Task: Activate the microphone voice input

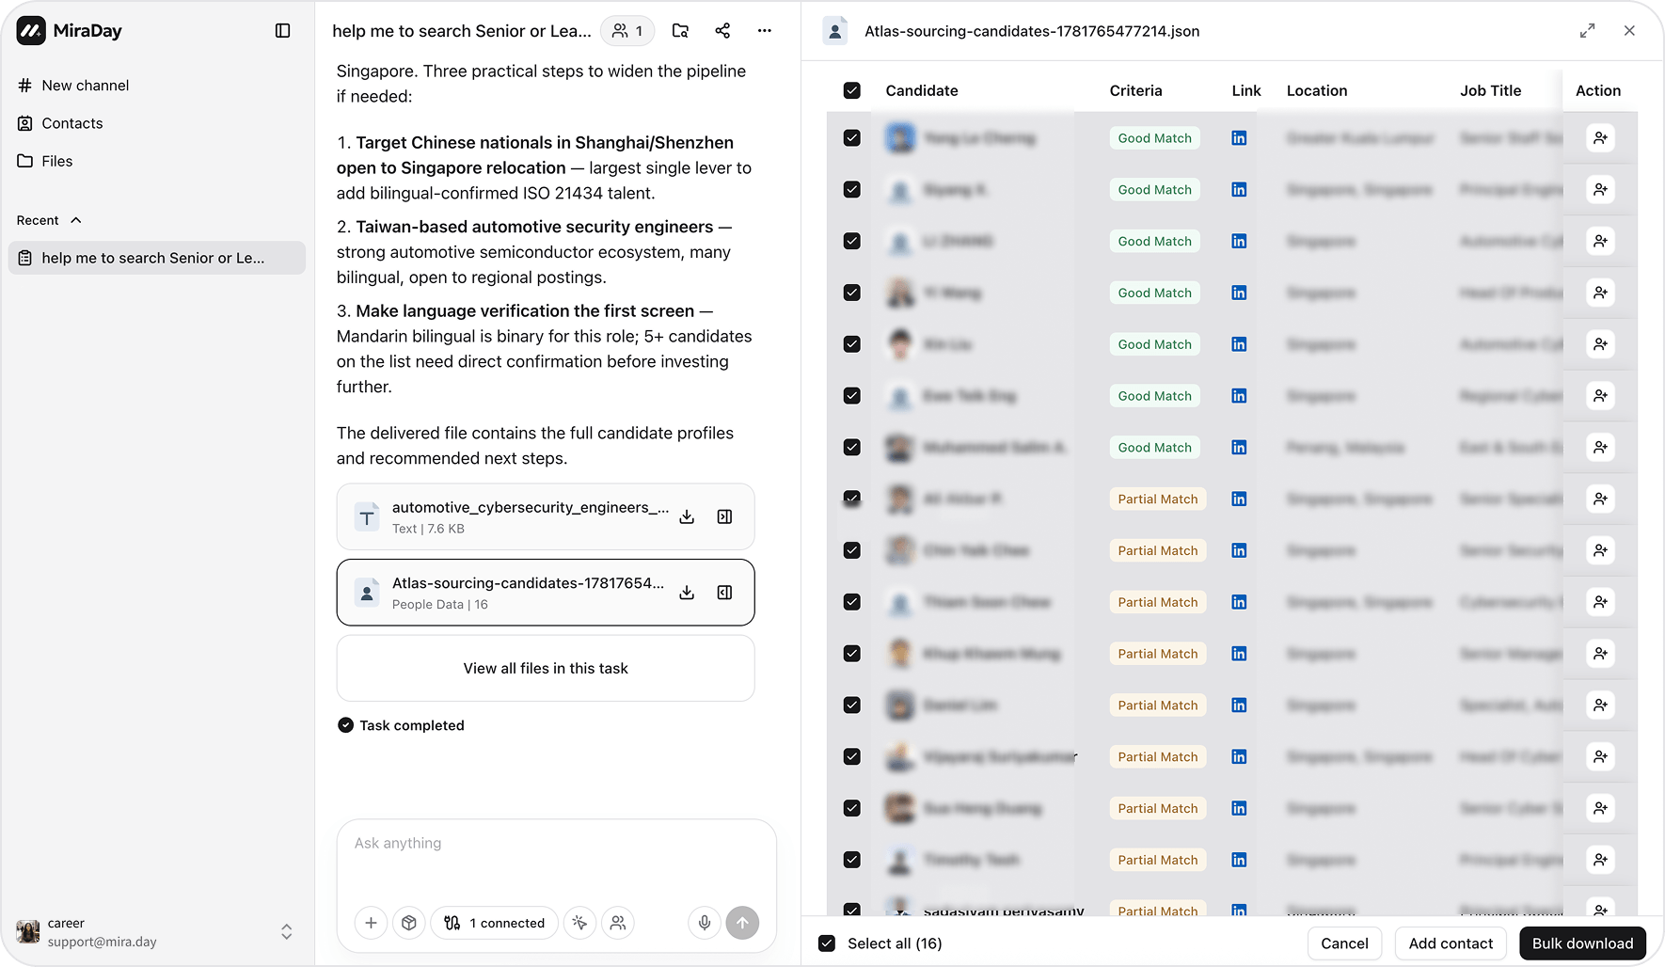Action: tap(705, 923)
